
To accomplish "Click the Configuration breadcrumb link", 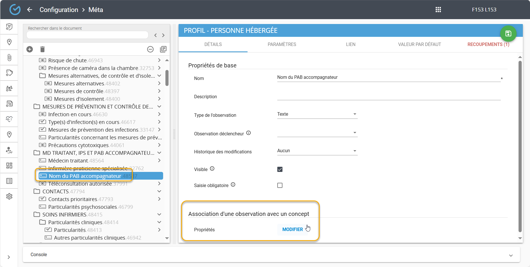I will coord(59,10).
